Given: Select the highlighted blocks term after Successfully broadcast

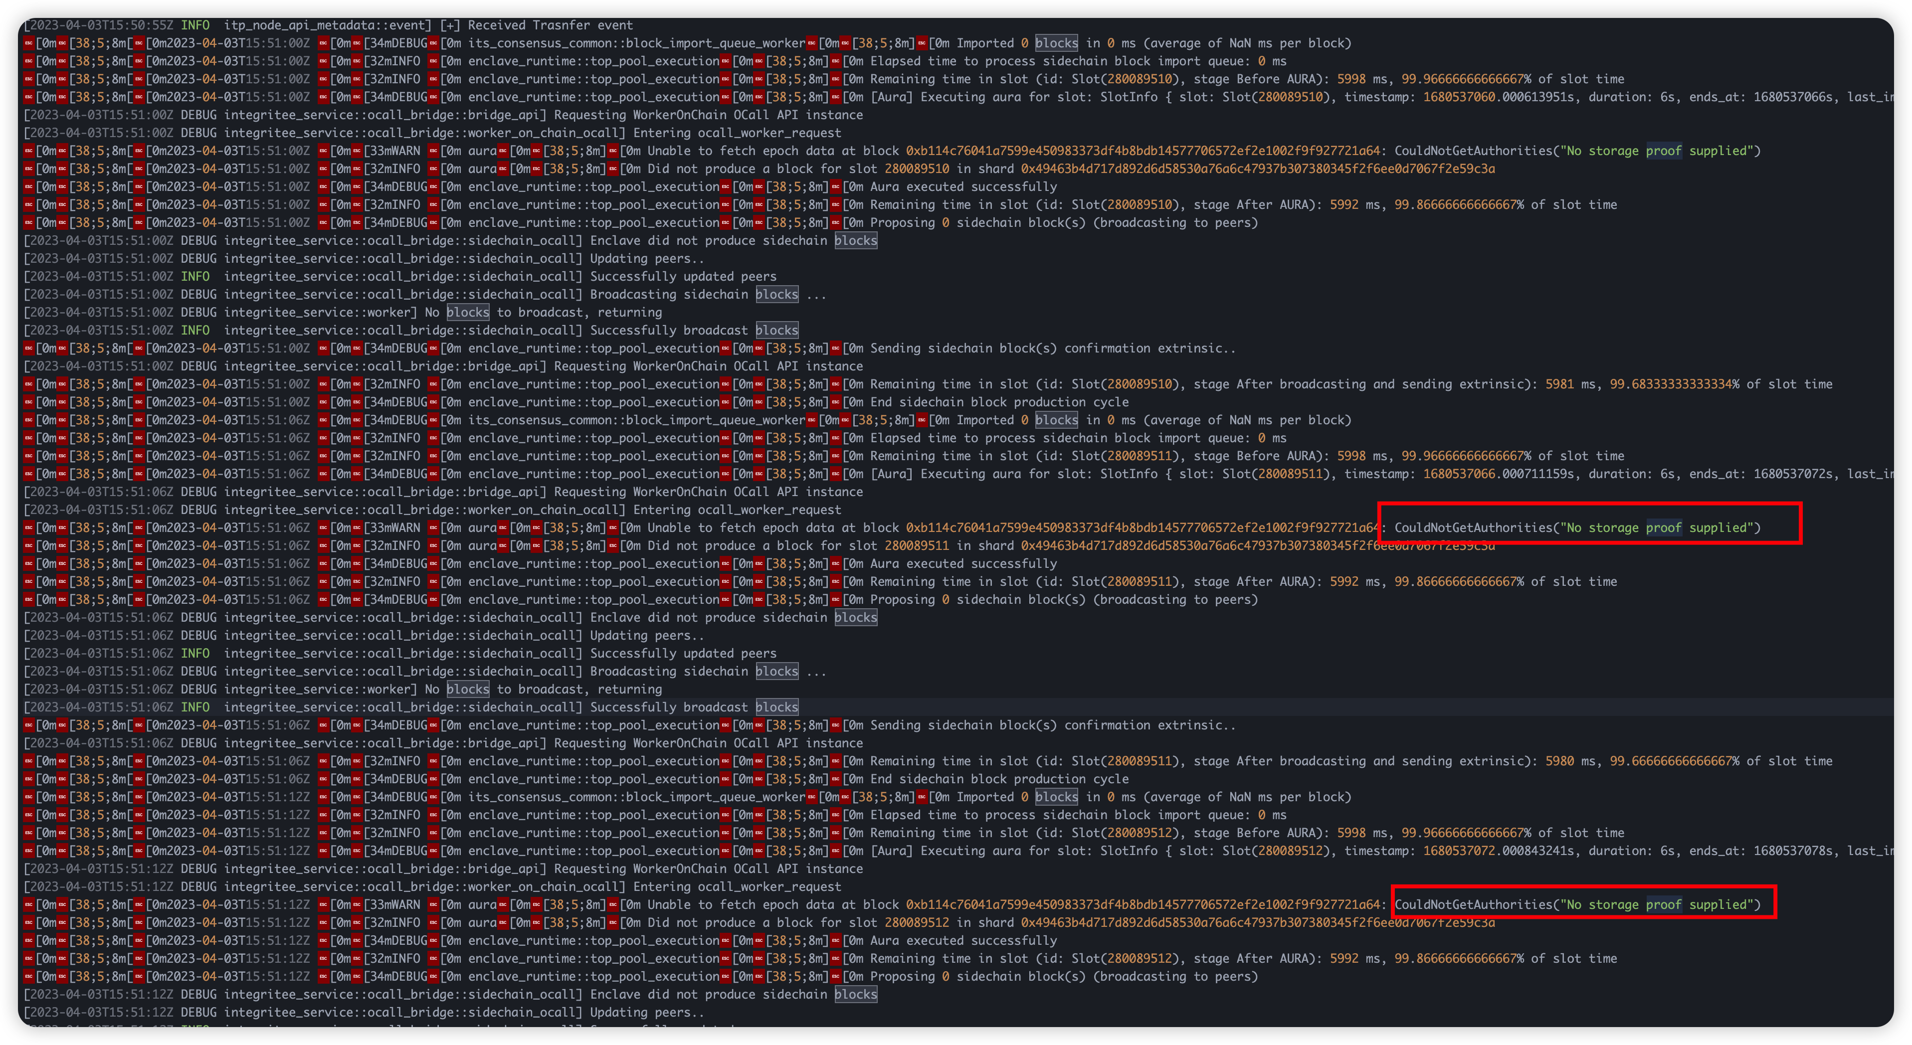Looking at the screenshot, I should coord(777,330).
